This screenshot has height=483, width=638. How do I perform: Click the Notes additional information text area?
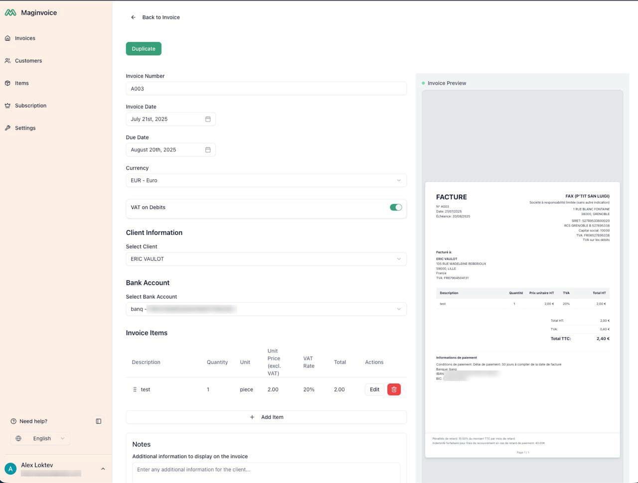coord(266,473)
